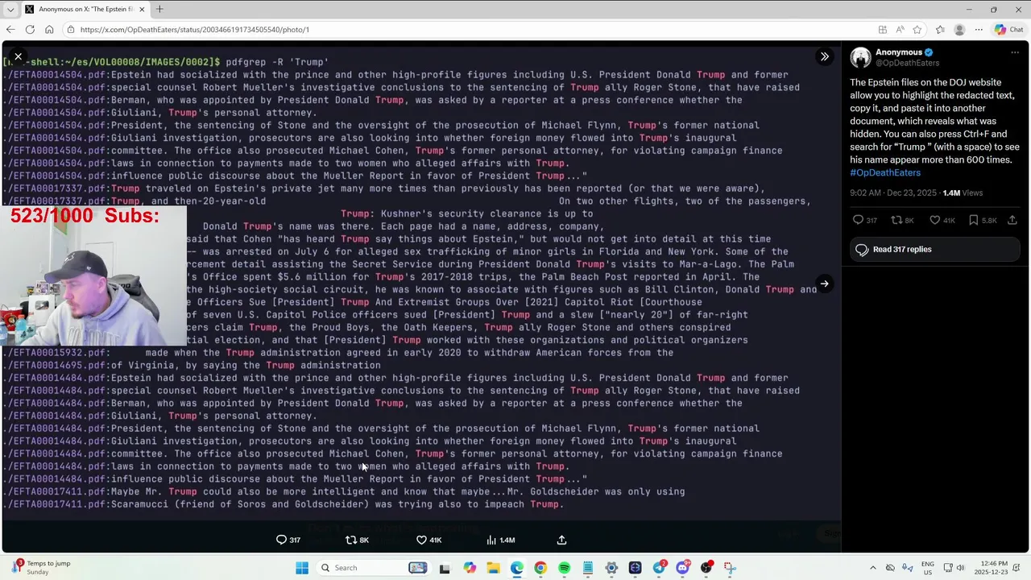Like the tweet via heart icon 41K in sidebar
The width and height of the screenshot is (1031, 580).
941,220
